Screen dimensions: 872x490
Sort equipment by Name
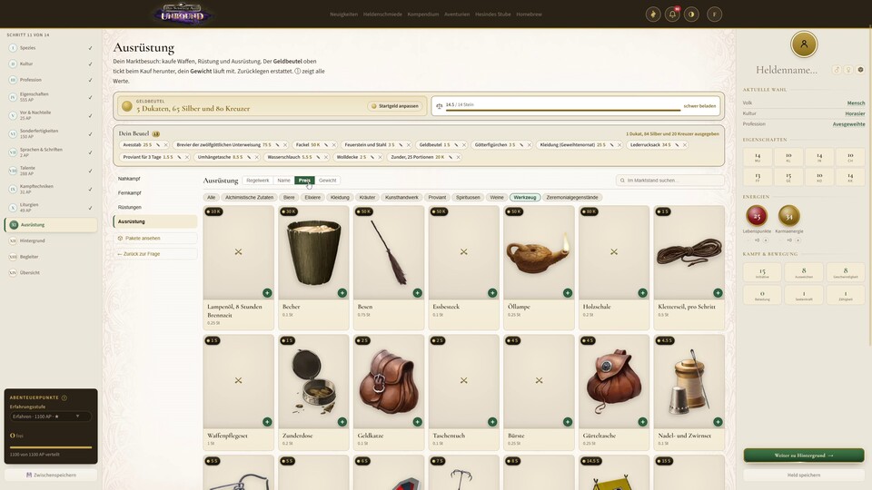[x=283, y=181]
